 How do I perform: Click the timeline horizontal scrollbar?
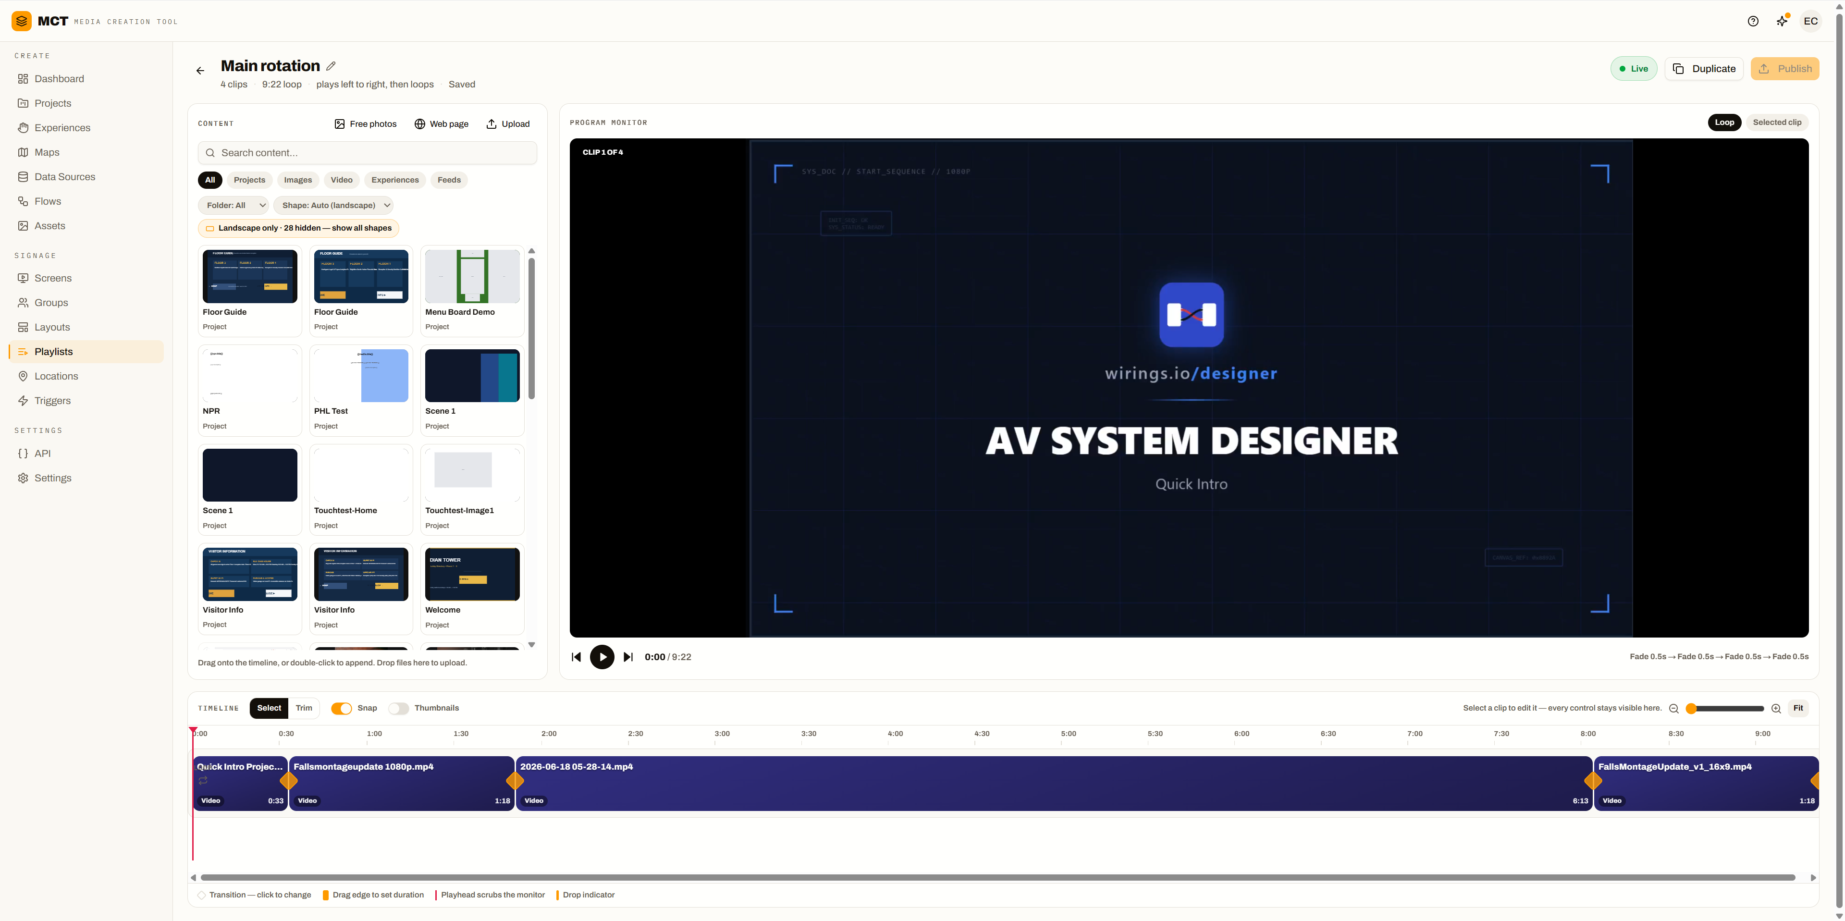click(998, 877)
